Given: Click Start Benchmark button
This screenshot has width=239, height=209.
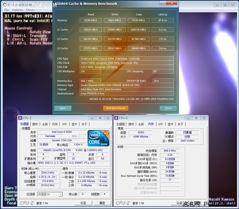Looking at the screenshot, I should tap(116, 108).
